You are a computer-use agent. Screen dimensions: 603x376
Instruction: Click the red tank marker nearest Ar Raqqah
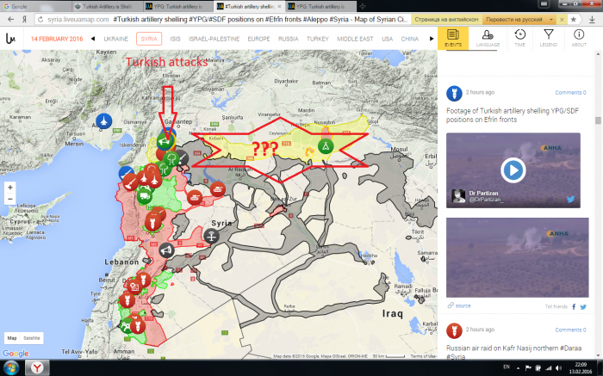tap(218, 189)
